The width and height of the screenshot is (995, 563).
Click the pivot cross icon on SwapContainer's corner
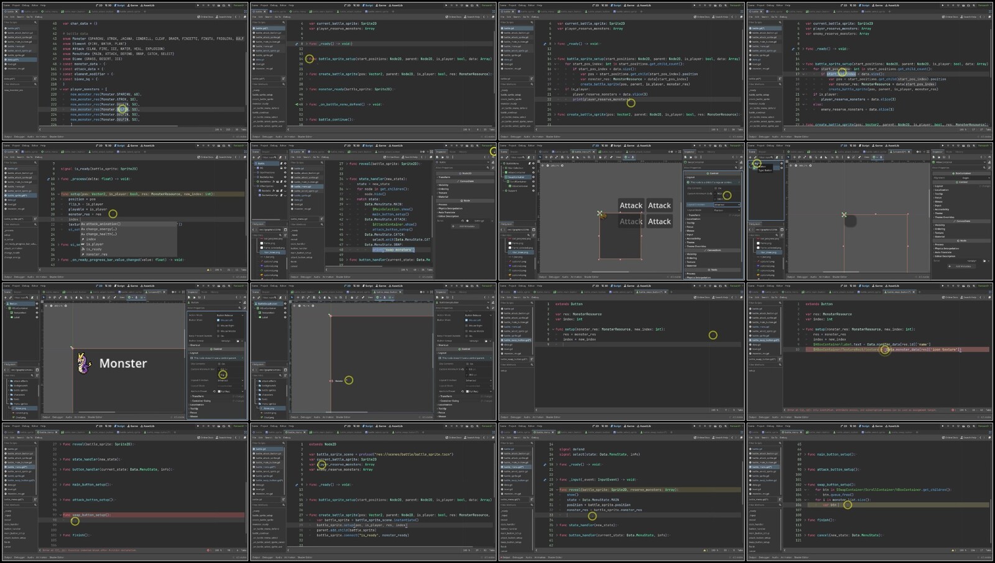click(600, 213)
